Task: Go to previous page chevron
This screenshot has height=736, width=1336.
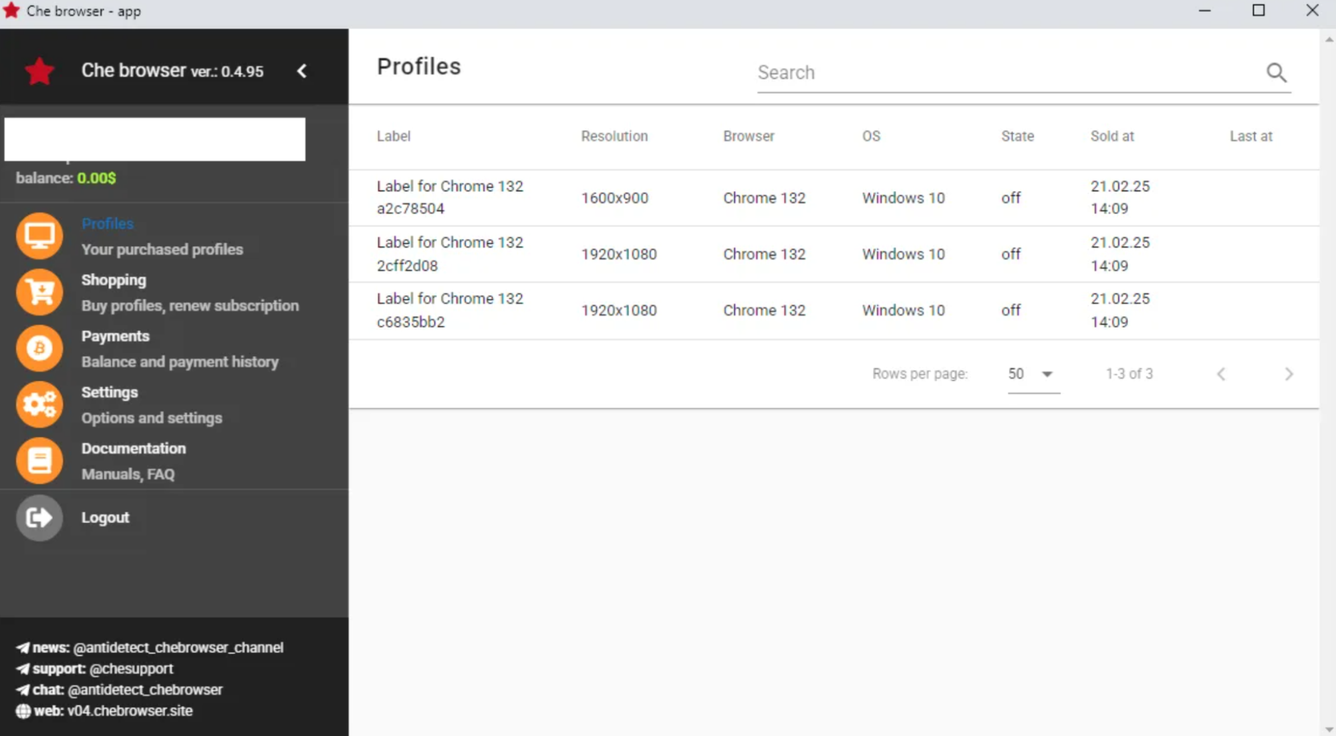Action: pos(1221,374)
